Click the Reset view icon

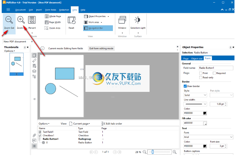click(72, 20)
